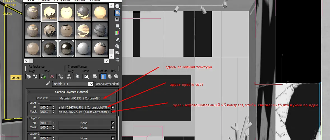Viewport: 330px width, 140px height.
Task: Increase Layer 2 Mtl amount spinner
Action: [x=53, y=122]
